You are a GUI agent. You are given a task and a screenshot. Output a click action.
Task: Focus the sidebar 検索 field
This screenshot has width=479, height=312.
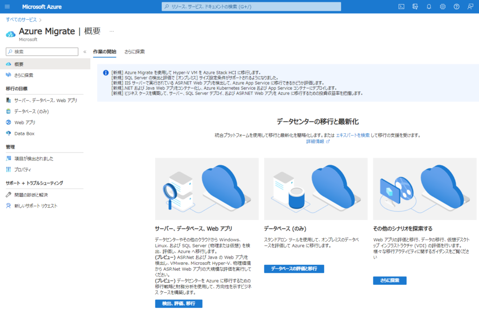pos(42,51)
